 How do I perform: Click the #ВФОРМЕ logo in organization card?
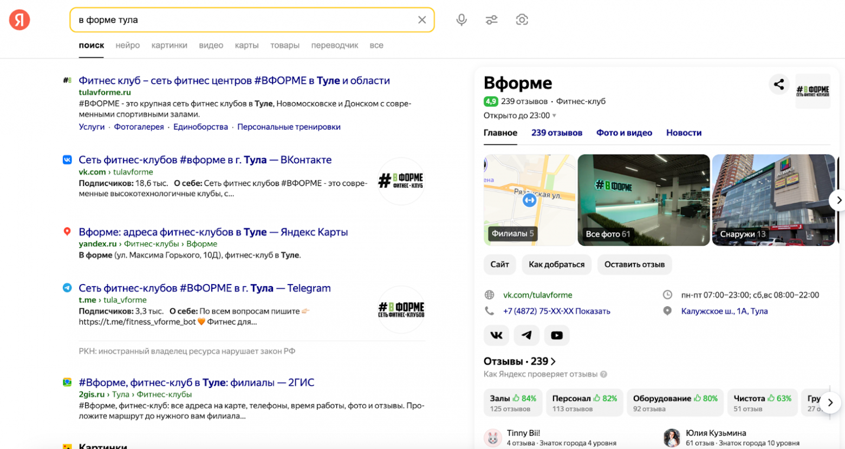coord(812,91)
